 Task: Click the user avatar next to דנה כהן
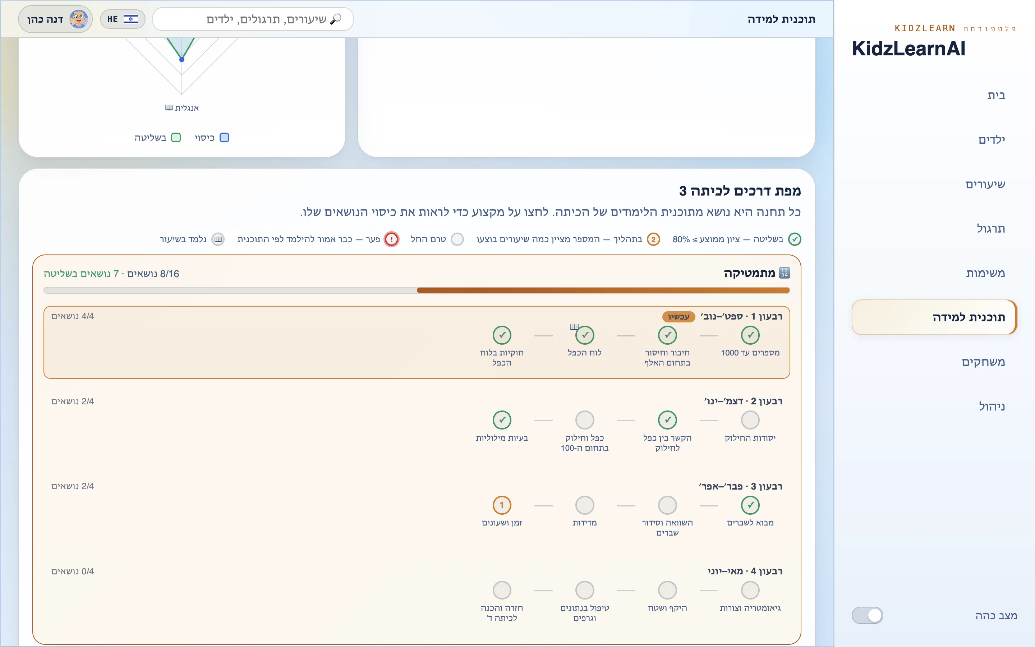(79, 19)
